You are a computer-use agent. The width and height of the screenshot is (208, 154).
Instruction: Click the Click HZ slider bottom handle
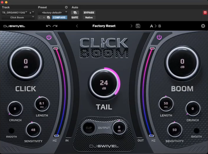(x=56, y=136)
